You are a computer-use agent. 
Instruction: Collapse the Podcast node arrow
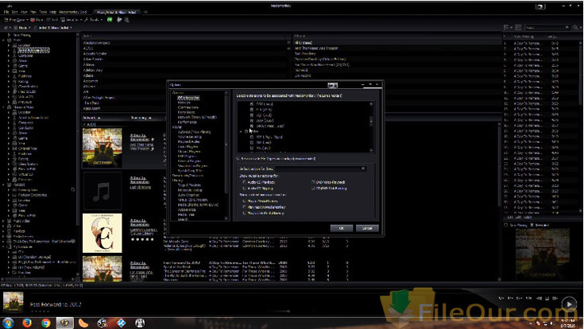[4, 185]
